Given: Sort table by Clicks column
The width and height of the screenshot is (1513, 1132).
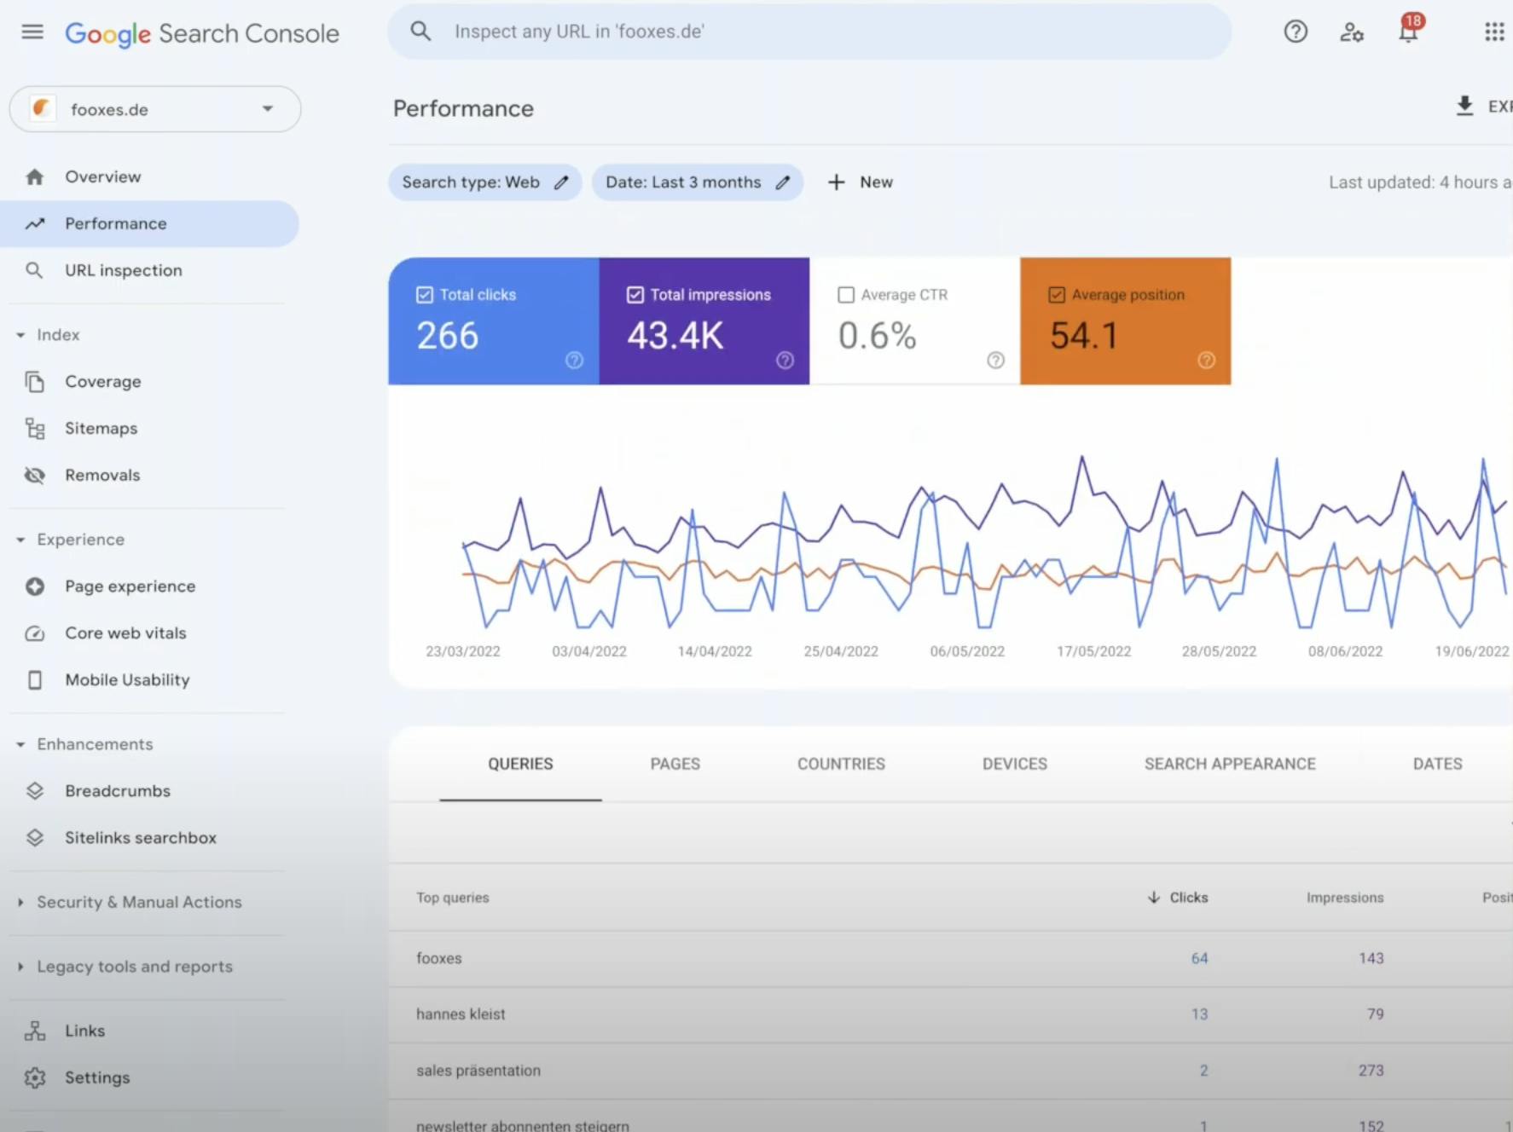Looking at the screenshot, I should (x=1178, y=898).
